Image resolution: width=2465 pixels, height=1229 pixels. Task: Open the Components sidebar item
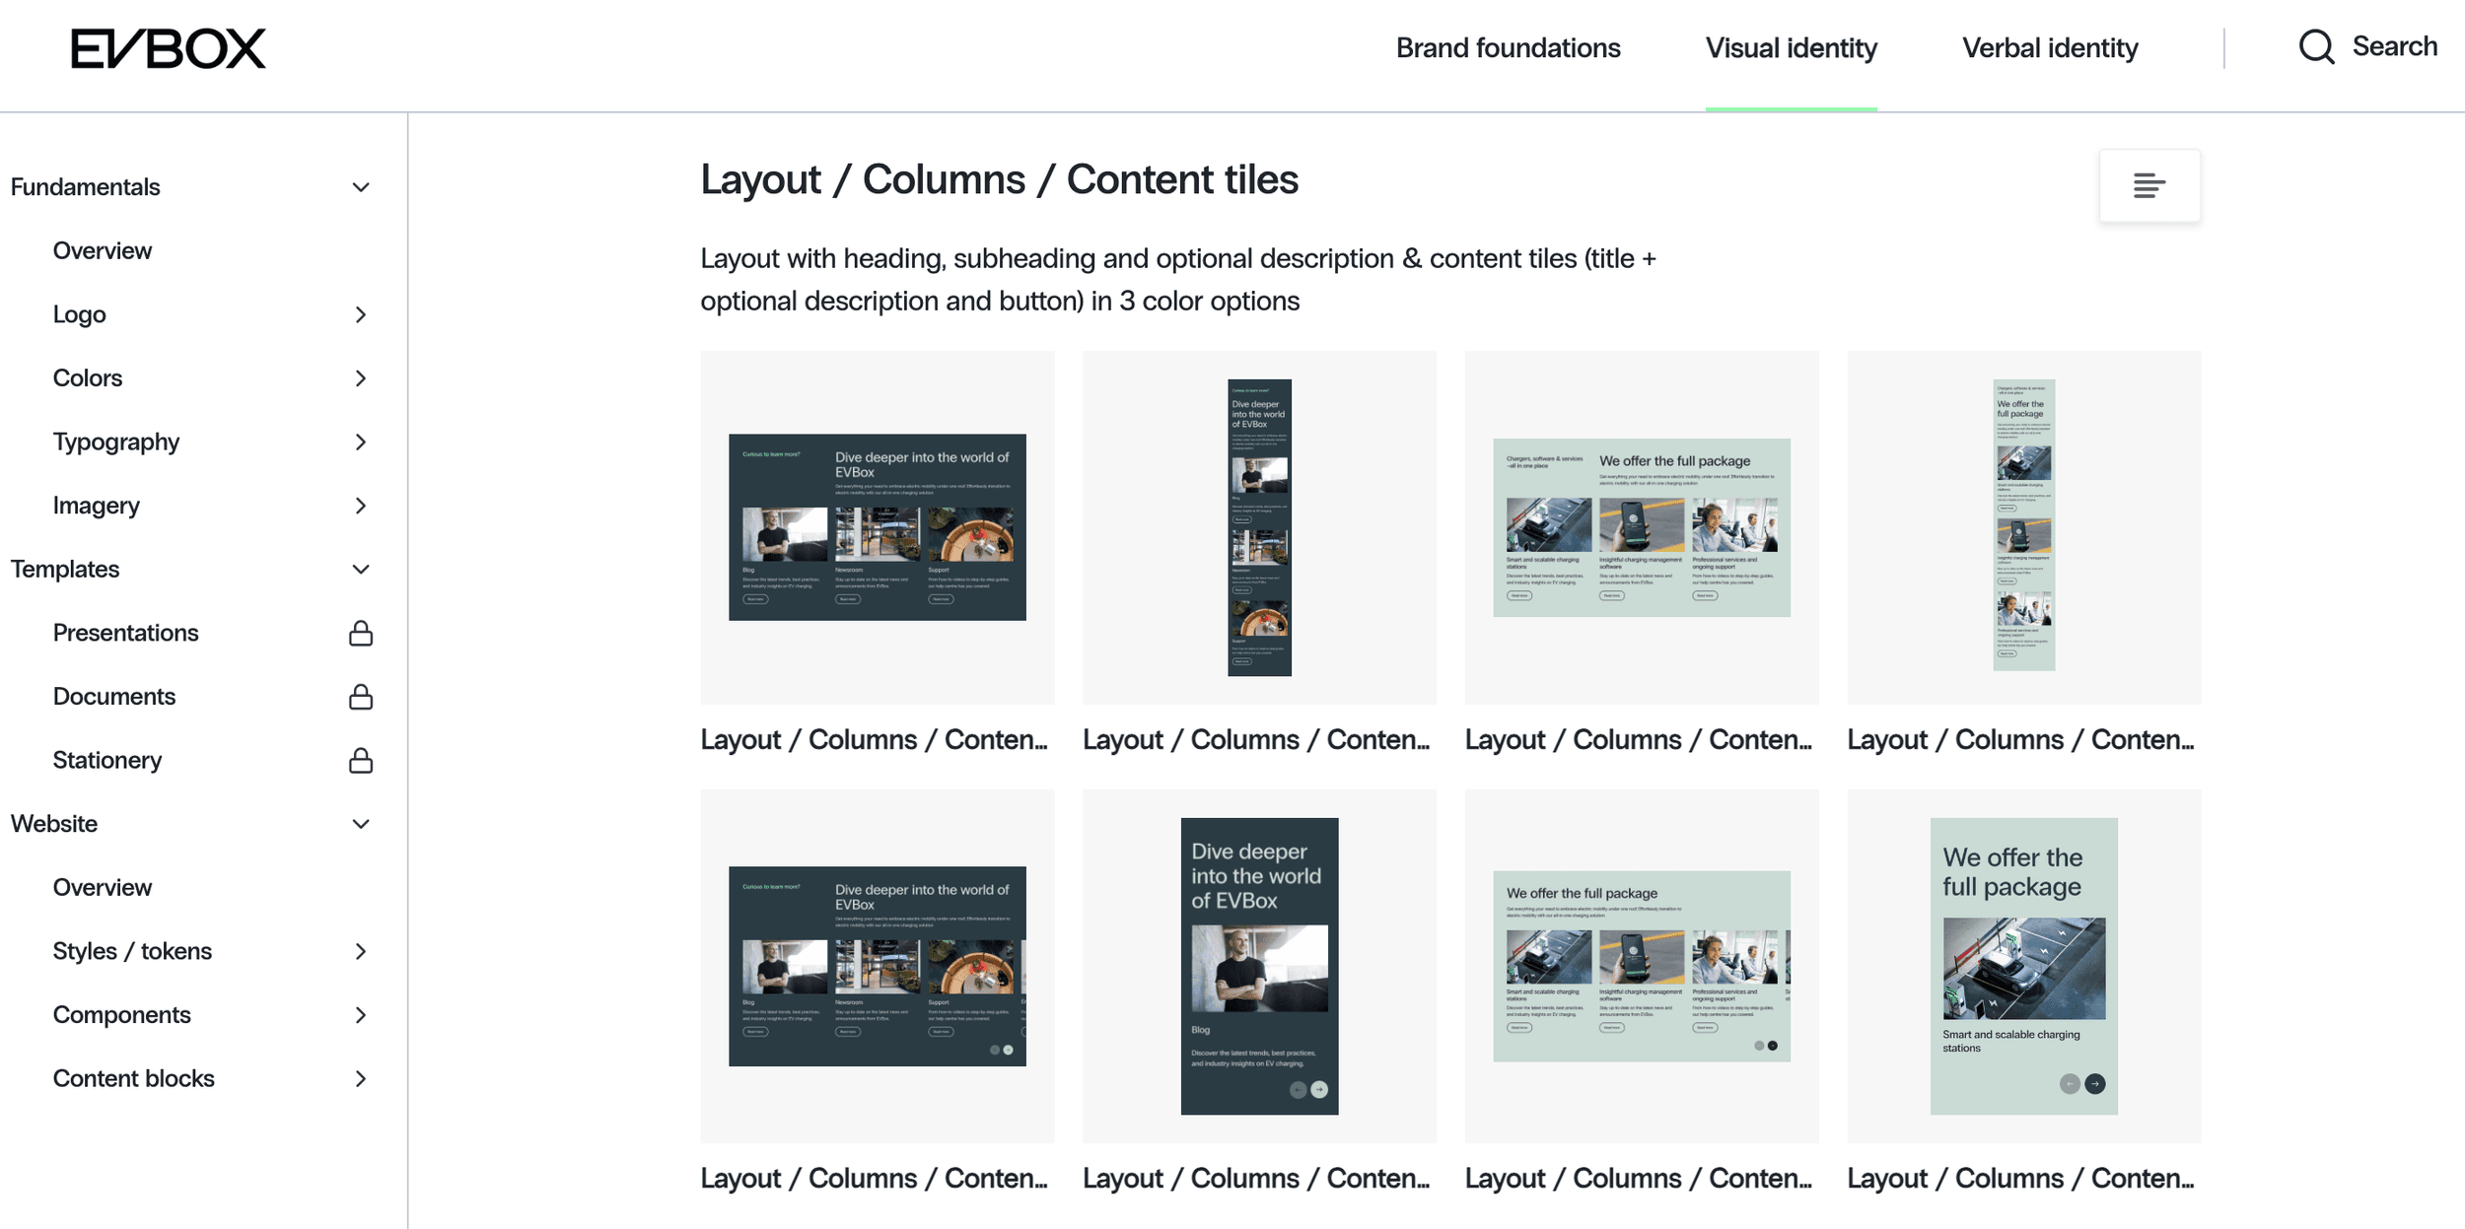tap(122, 1015)
